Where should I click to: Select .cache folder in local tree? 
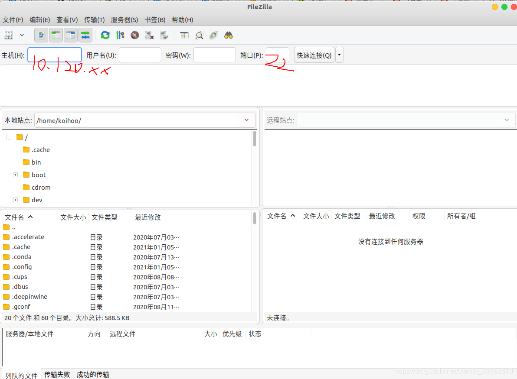(36, 150)
